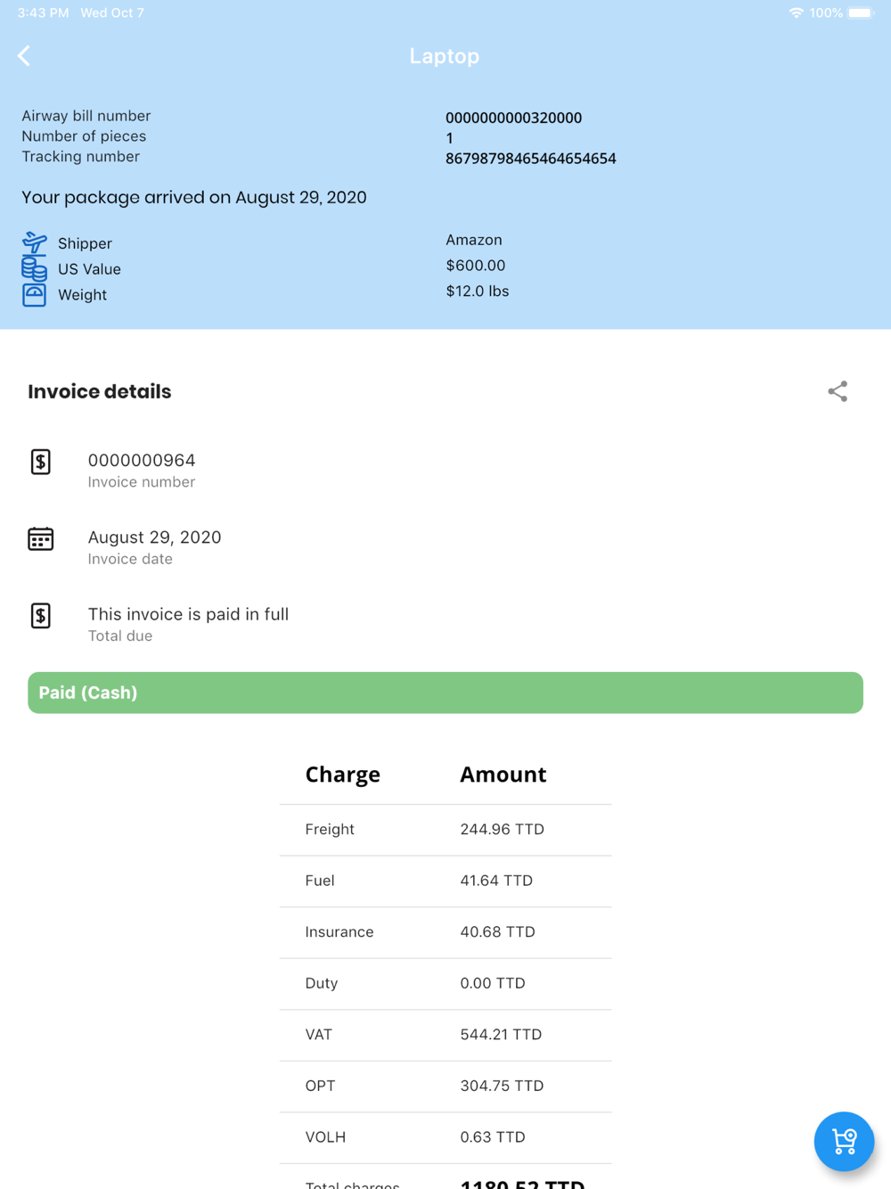Select 'This invoice is paid in full' text
The image size is (891, 1189).
(188, 614)
